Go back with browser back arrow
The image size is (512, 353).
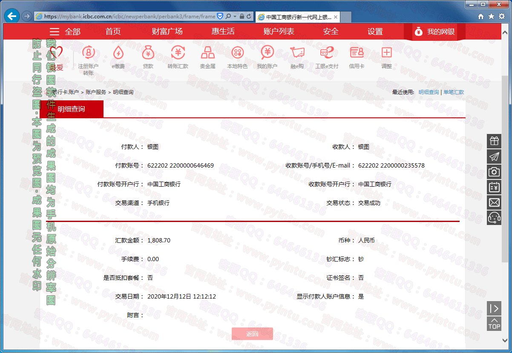[x=12, y=16]
